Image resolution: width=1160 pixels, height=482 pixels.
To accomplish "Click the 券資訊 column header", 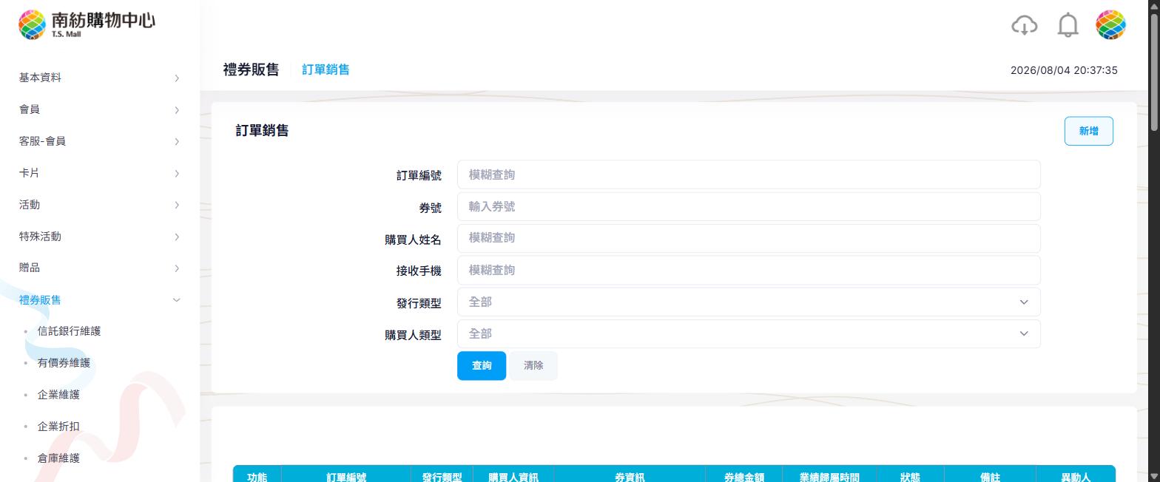I will (x=630, y=475).
